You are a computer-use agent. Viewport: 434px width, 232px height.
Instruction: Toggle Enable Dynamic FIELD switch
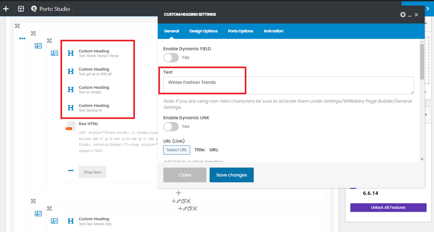click(x=171, y=57)
